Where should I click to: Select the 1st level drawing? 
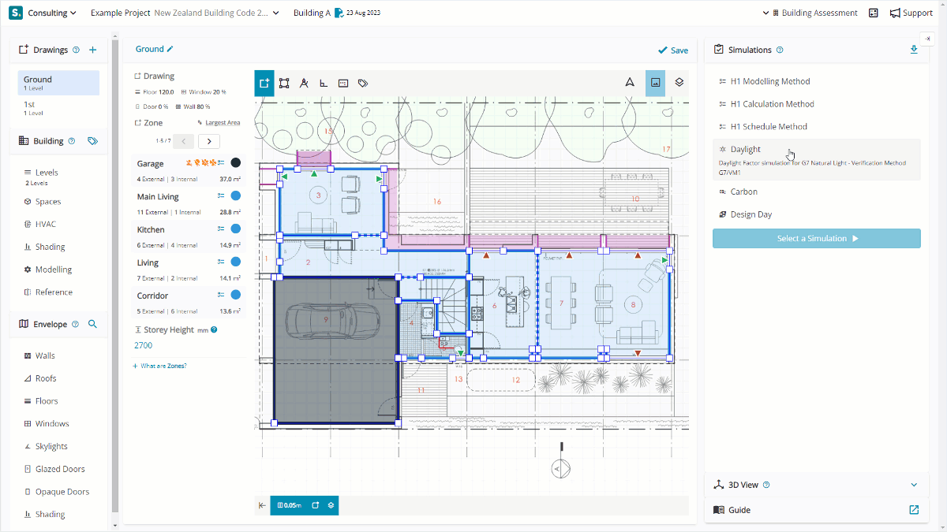tap(58, 107)
